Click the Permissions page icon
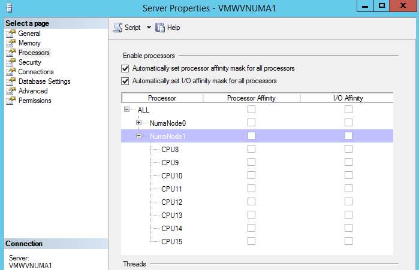The width and height of the screenshot is (419, 270). [x=10, y=101]
